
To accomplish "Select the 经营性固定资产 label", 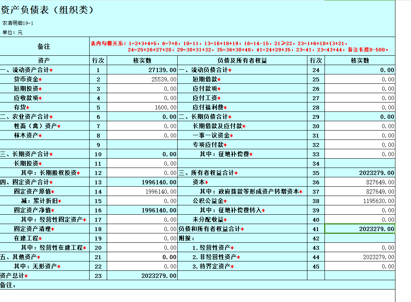I will click(x=53, y=220).
